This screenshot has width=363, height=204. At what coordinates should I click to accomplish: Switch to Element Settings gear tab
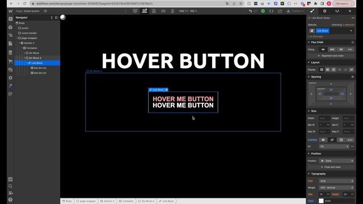click(325, 11)
